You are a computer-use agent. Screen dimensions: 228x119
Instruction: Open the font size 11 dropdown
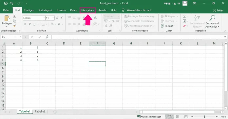coord(53,18)
